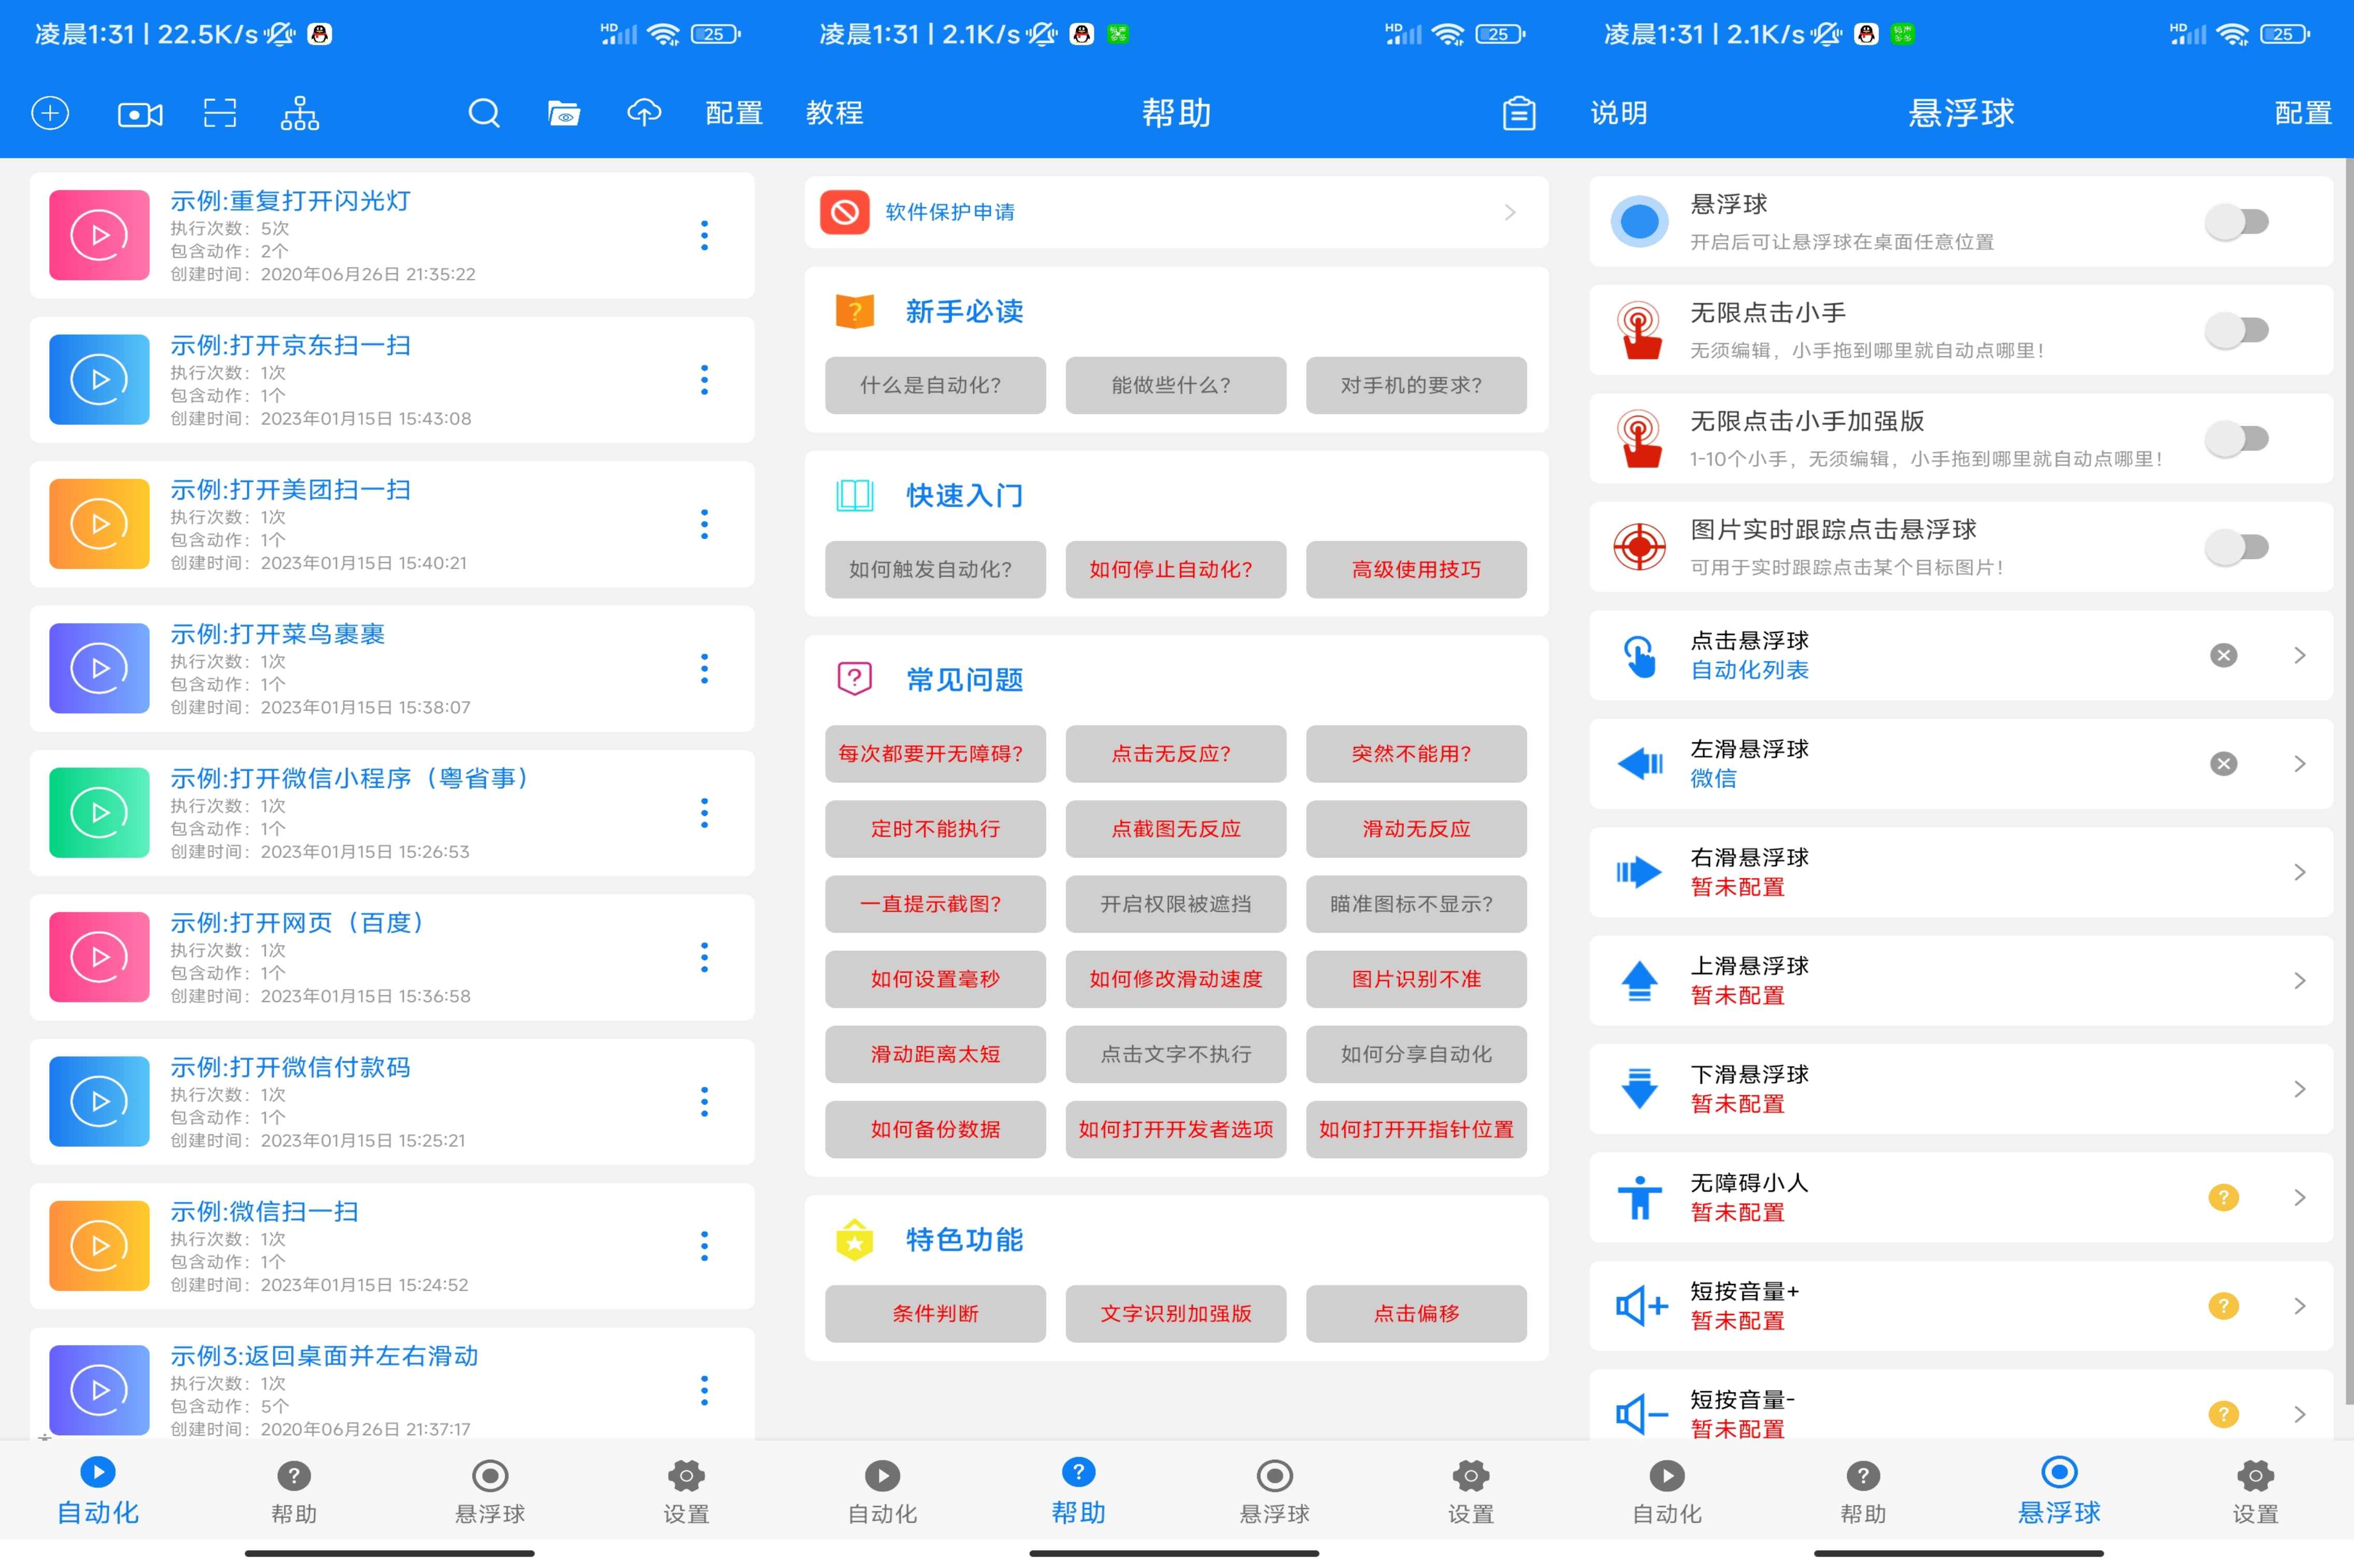Click the clipboard icon in Help header
The width and height of the screenshot is (2354, 1568).
tap(1519, 113)
